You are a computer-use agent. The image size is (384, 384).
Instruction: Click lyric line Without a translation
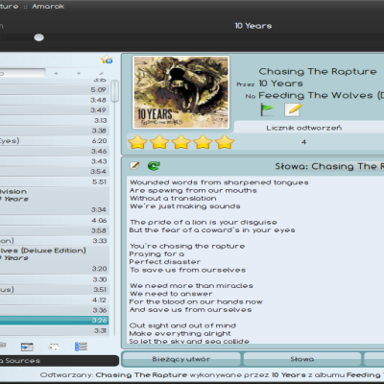[173, 199]
